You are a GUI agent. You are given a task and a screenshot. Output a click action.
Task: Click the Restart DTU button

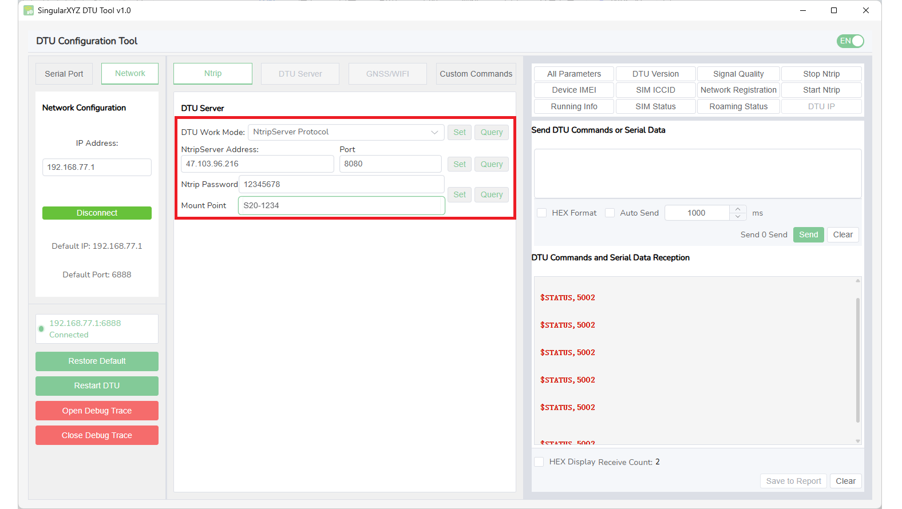tap(97, 385)
